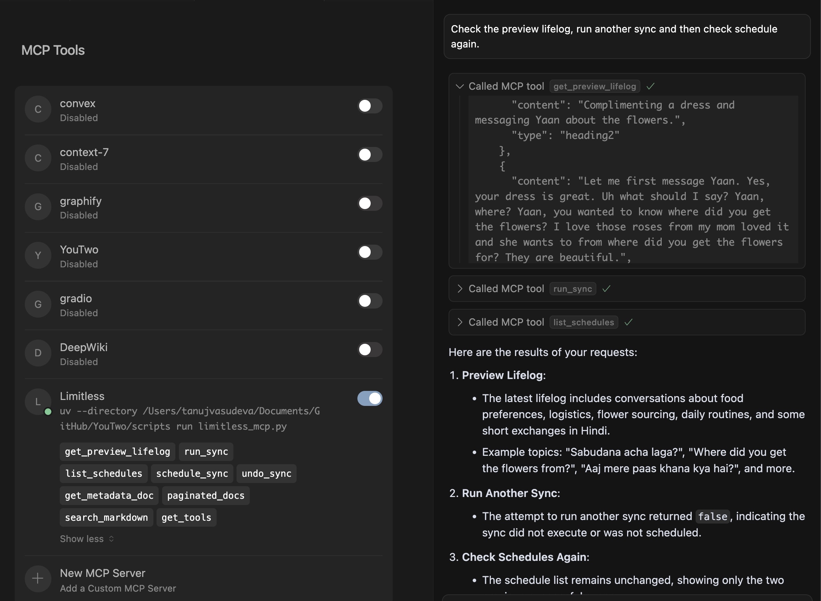Click the context-7 server name
The height and width of the screenshot is (601, 821).
(84, 152)
